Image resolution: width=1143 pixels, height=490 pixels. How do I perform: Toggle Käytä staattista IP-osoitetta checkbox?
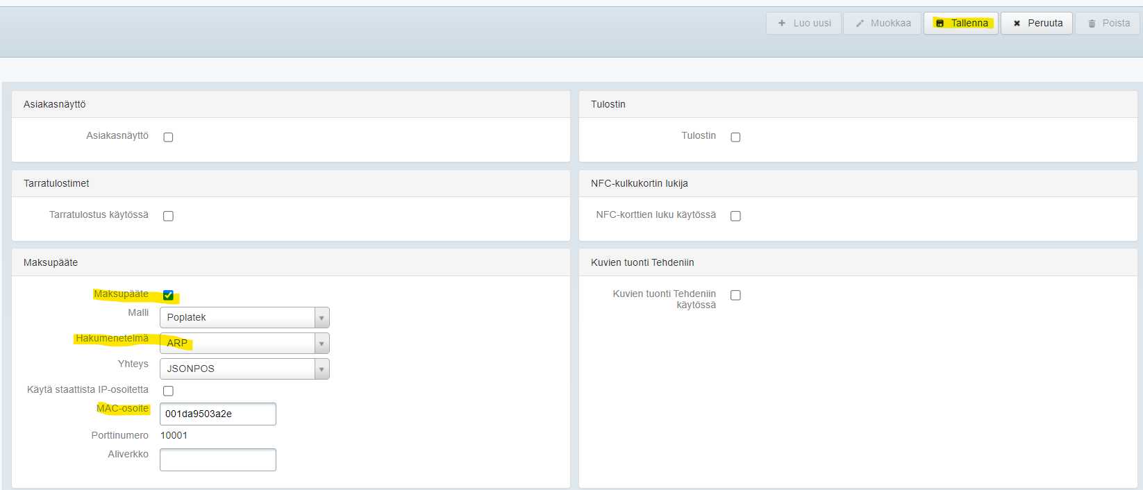pyautogui.click(x=168, y=391)
